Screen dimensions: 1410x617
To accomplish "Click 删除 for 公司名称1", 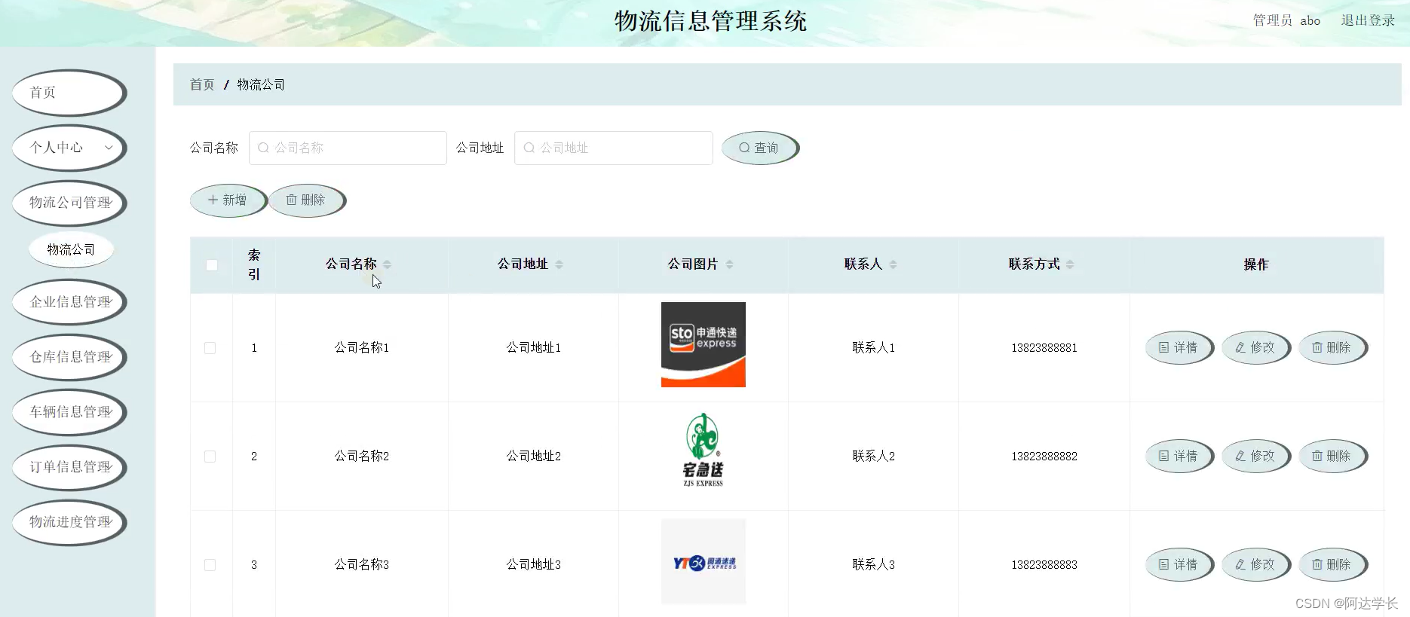I will (1333, 348).
